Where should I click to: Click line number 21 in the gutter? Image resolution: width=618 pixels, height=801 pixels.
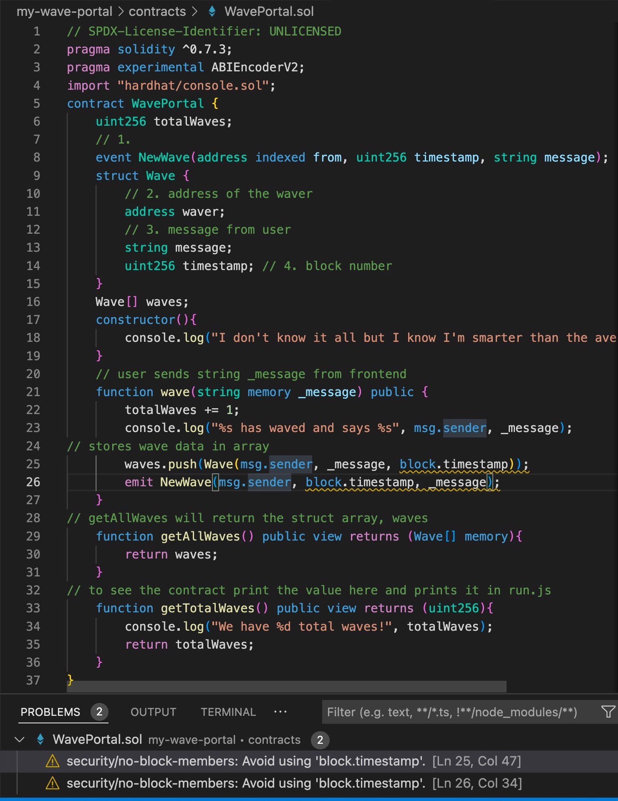click(x=33, y=392)
